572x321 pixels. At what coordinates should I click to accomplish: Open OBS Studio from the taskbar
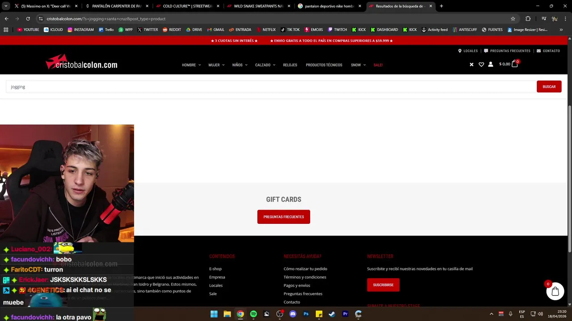[280, 314]
